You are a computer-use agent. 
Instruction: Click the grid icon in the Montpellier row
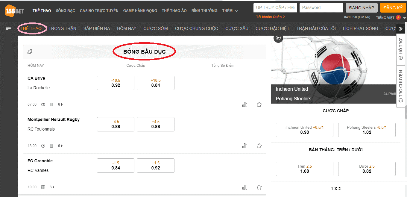pos(51,146)
